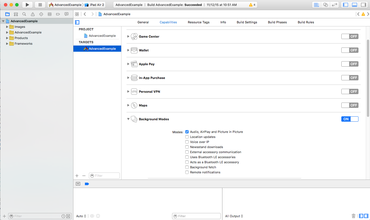Switch to the General tab

pos(143,22)
